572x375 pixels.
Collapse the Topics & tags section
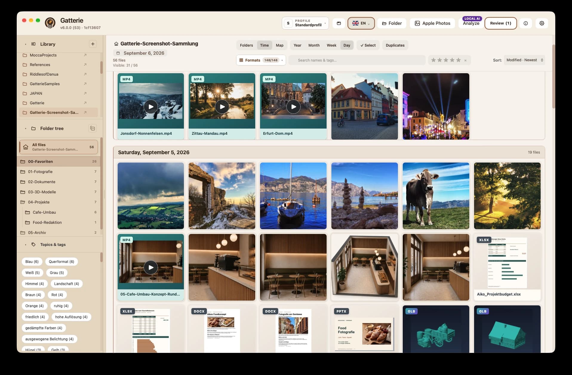(x=25, y=245)
